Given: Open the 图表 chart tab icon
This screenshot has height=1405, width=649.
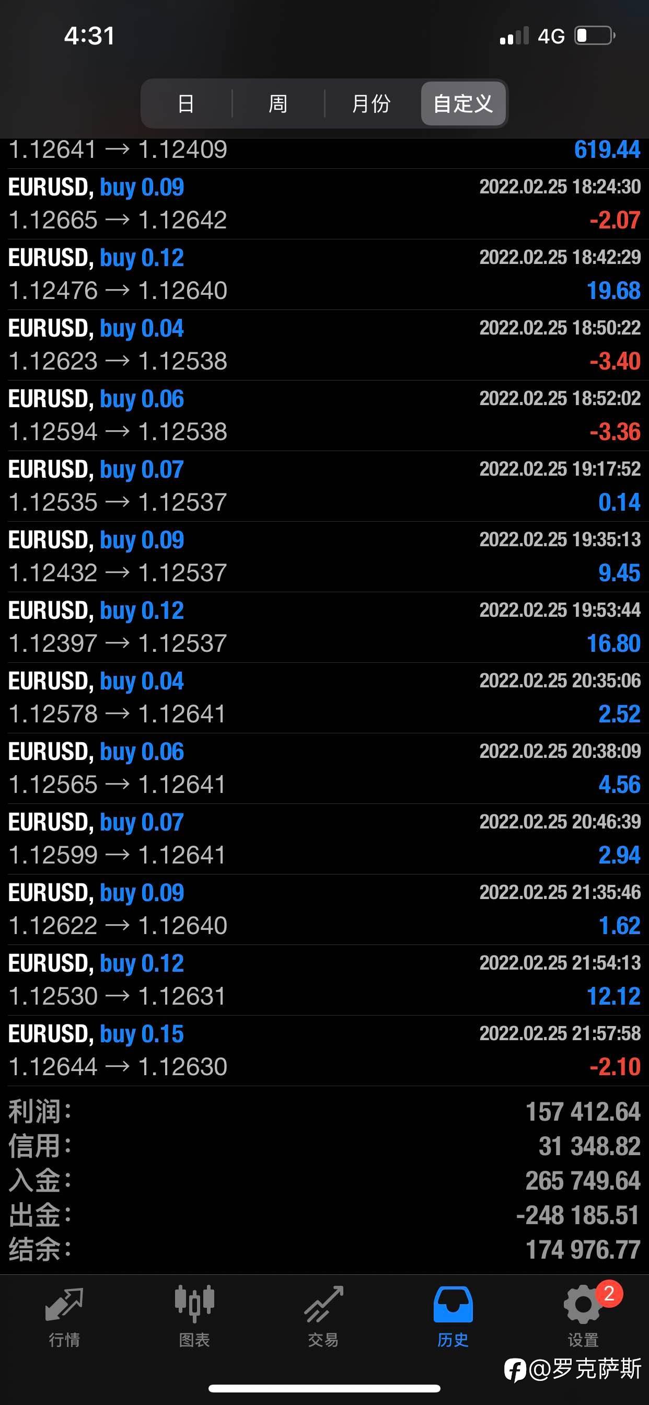Looking at the screenshot, I should [x=194, y=1305].
